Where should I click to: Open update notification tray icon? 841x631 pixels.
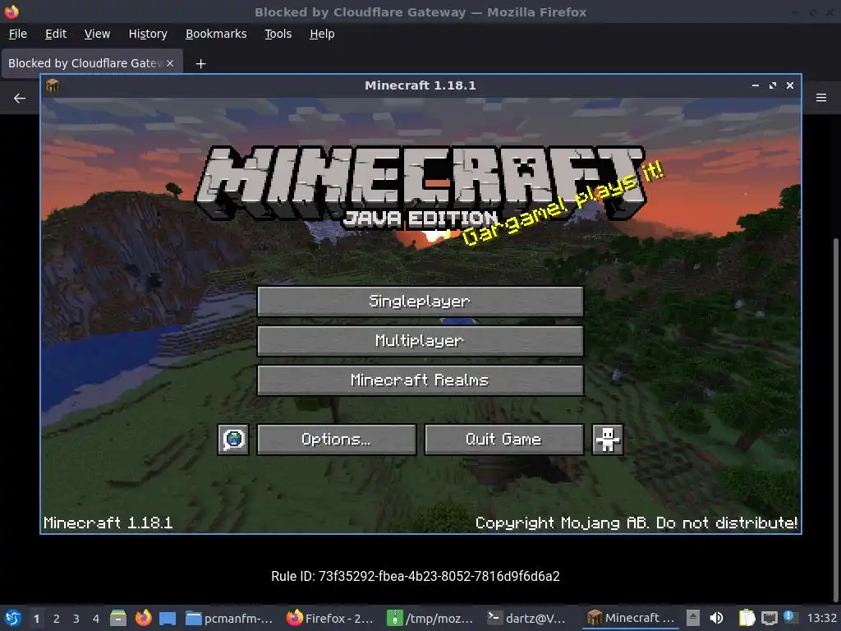point(789,617)
